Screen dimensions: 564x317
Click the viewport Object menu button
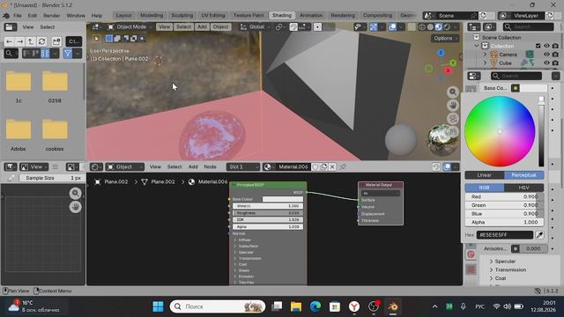point(220,27)
